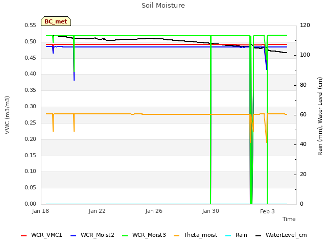Click the 0.40 left axis tick label
The width and height of the screenshot is (327, 245).
click(x=31, y=73)
